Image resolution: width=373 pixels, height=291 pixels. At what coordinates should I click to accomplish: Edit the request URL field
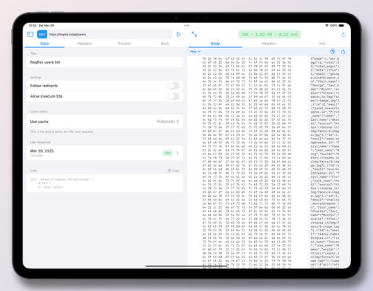(x=110, y=34)
